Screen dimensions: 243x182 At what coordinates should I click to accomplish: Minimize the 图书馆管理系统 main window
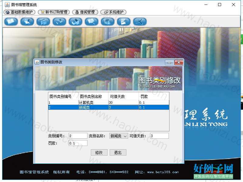click(x=206, y=5)
